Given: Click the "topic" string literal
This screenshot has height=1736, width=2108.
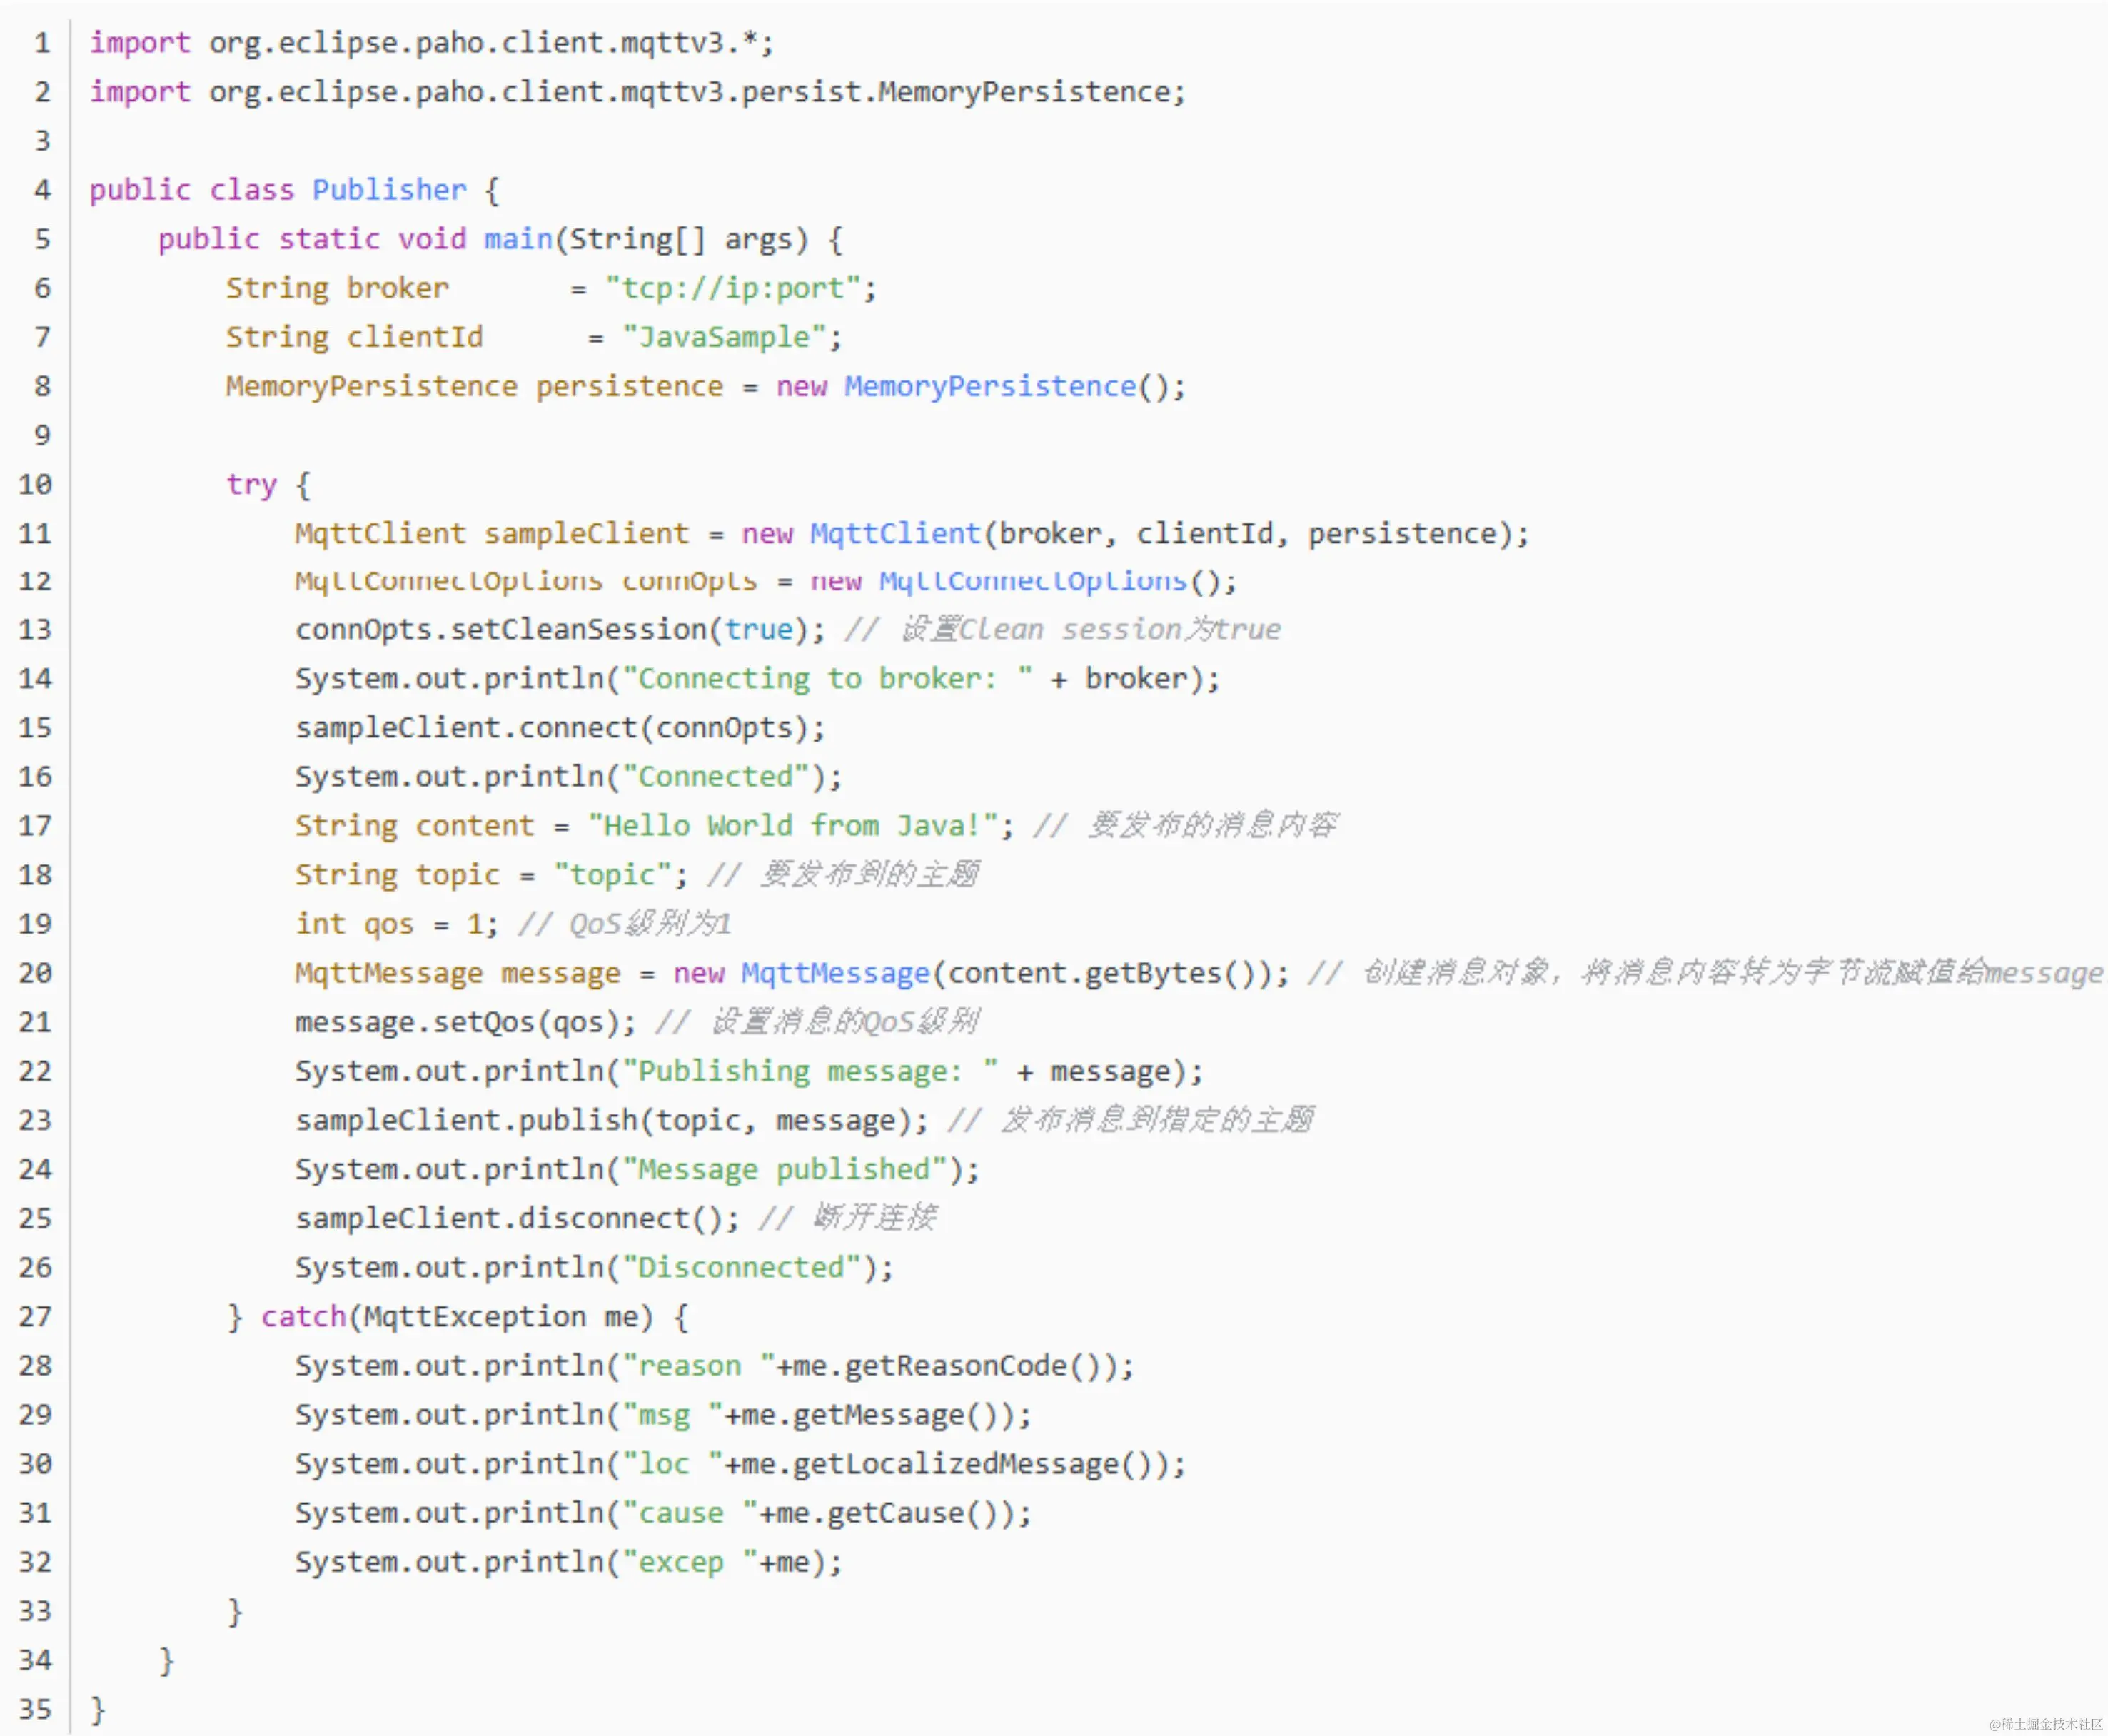Looking at the screenshot, I should tap(612, 875).
